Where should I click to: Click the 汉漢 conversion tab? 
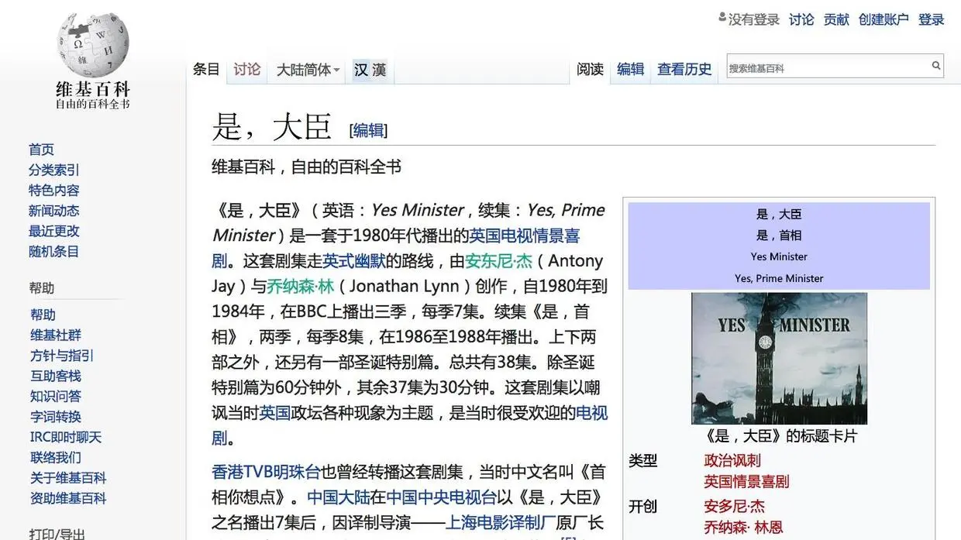coord(370,70)
